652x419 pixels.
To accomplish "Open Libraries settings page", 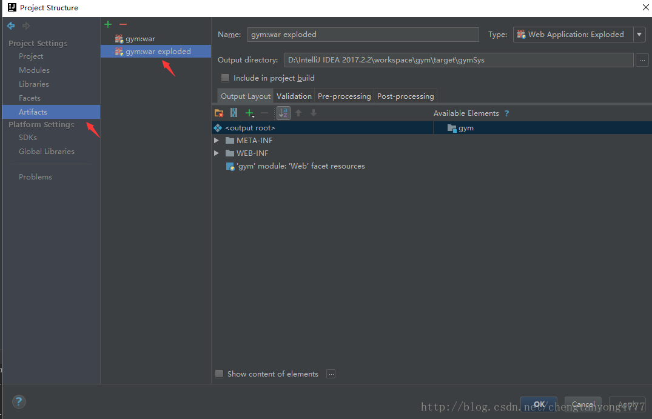I will 34,84.
